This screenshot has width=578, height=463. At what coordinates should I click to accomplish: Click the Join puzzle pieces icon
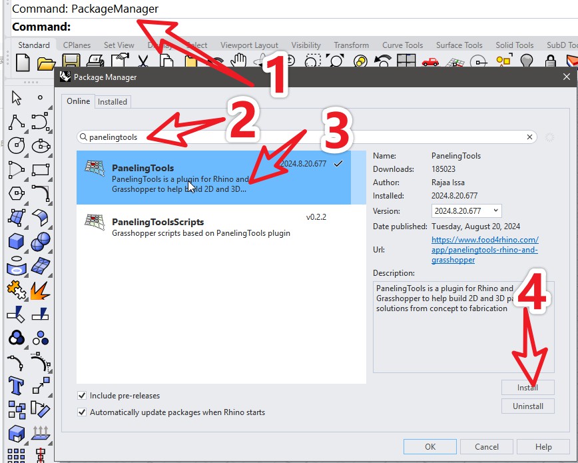pos(16,290)
